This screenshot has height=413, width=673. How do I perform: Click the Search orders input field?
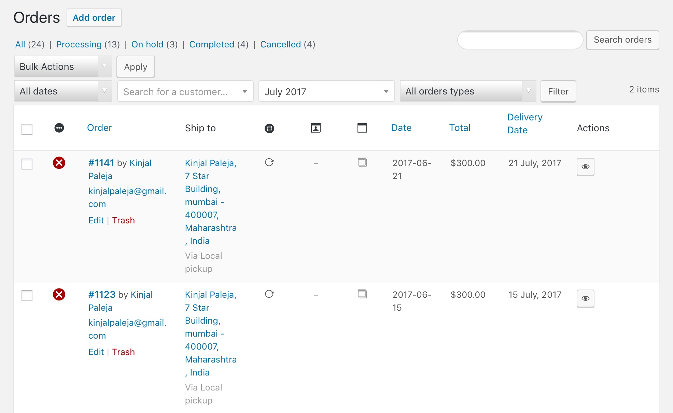(x=521, y=40)
